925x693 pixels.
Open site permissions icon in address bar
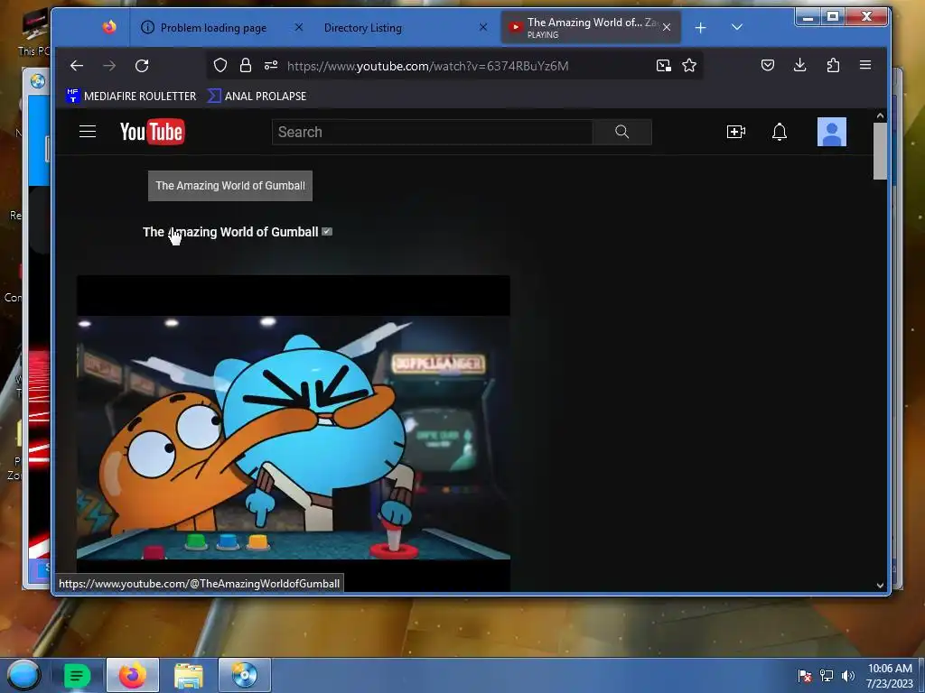[x=271, y=65]
